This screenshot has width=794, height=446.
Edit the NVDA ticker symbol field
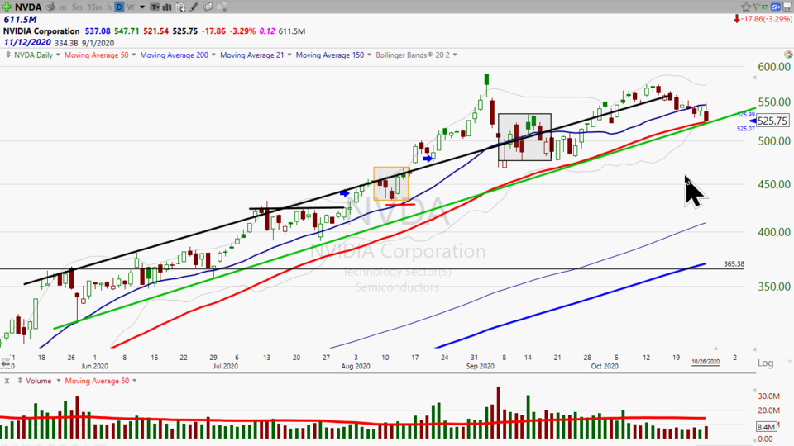(28, 7)
